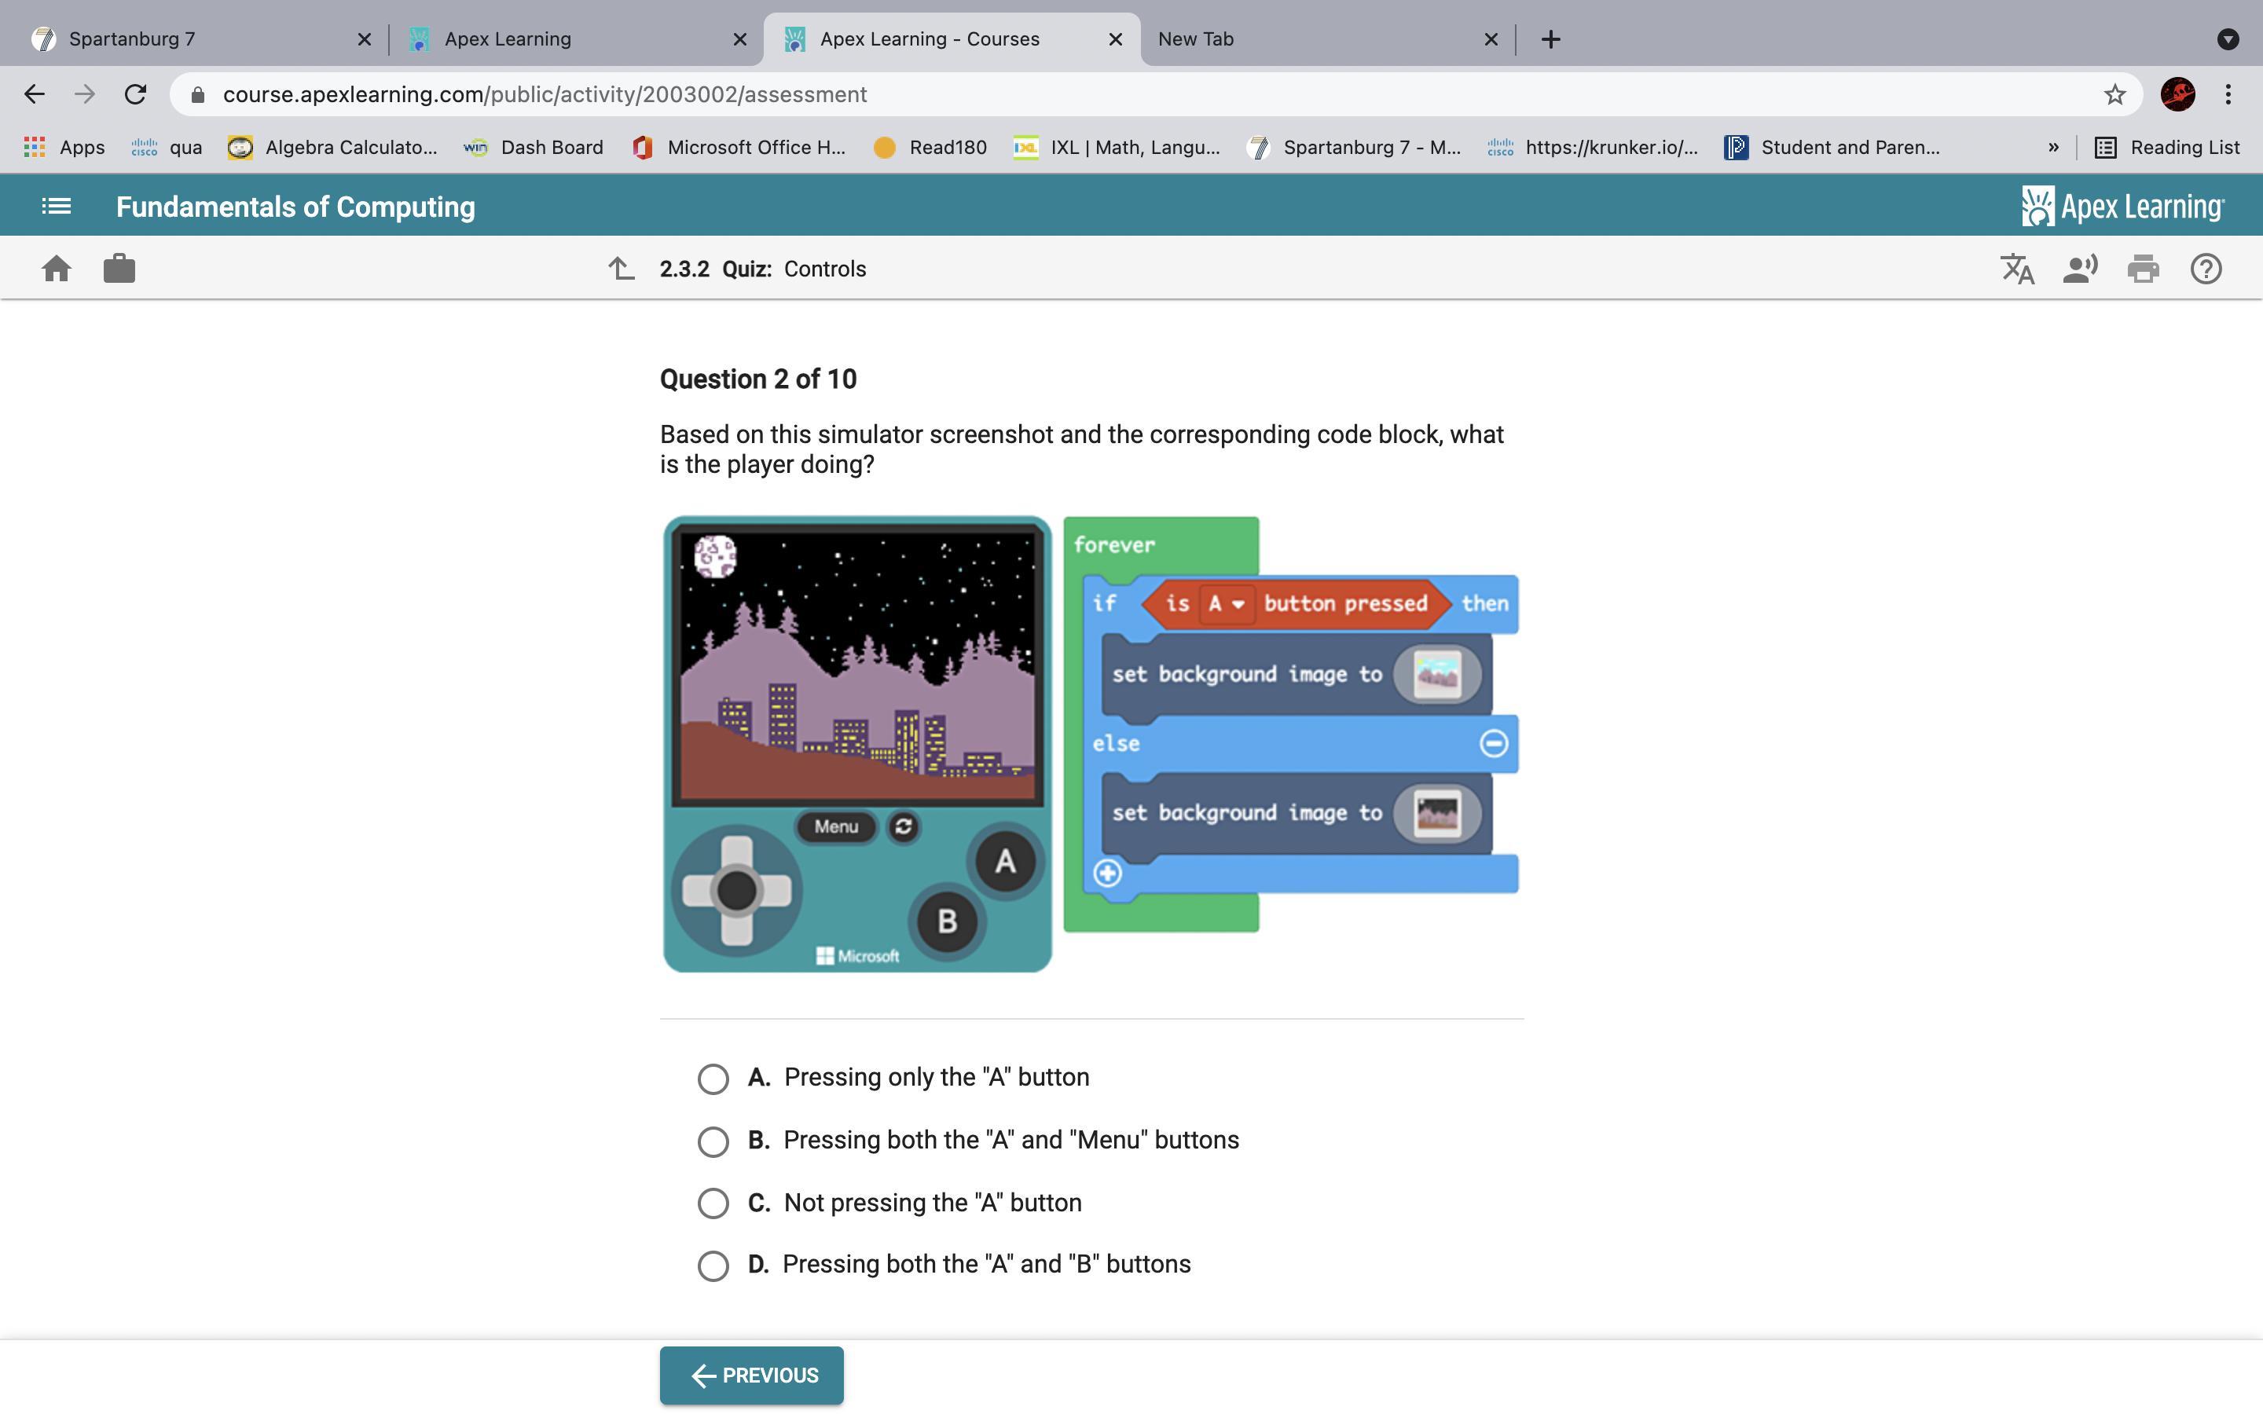The height and width of the screenshot is (1414, 2263).
Task: Switch to the Spartanburg 7 tab
Action: tap(187, 39)
